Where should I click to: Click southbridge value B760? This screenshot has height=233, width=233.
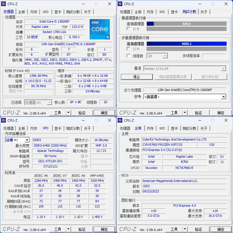point(184,162)
